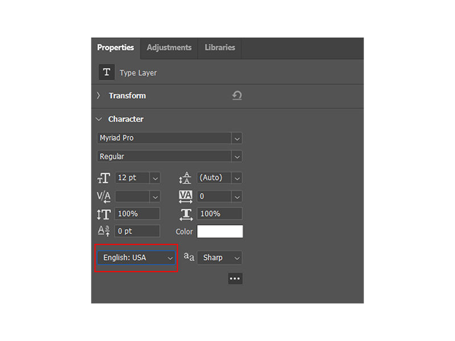Click the ellipsis button for more options

click(x=235, y=278)
